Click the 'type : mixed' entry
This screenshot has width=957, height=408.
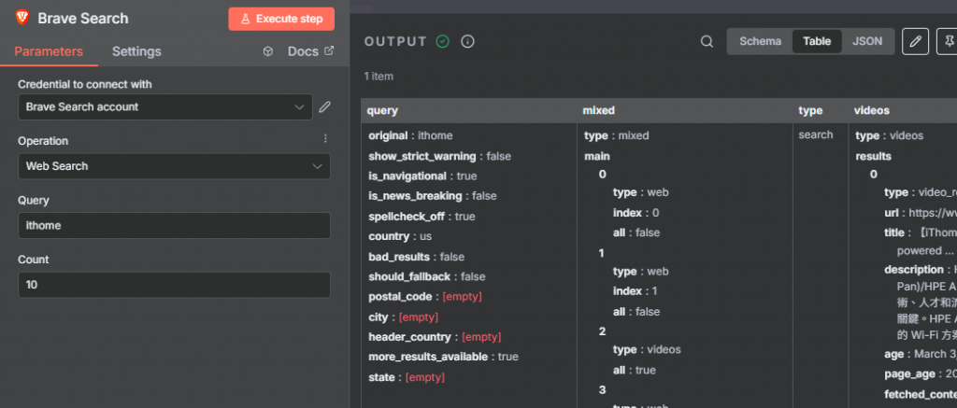[x=617, y=135]
